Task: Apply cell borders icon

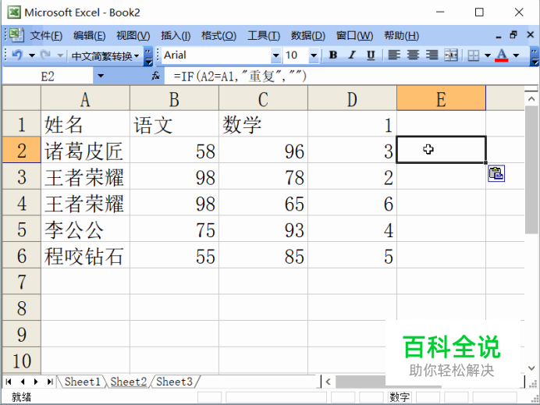Action: click(x=474, y=55)
